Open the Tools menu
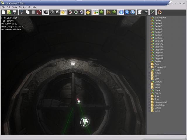187x140 pixels. [14, 7]
